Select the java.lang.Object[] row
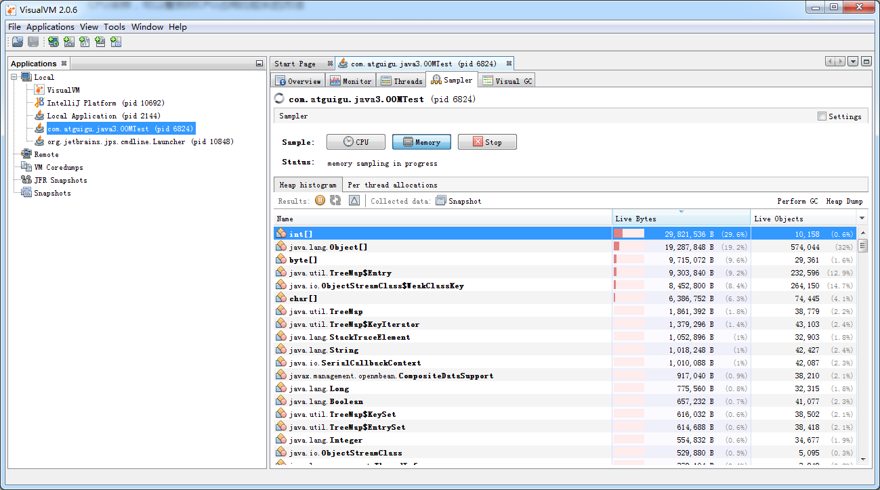The width and height of the screenshot is (880, 490). [x=565, y=246]
